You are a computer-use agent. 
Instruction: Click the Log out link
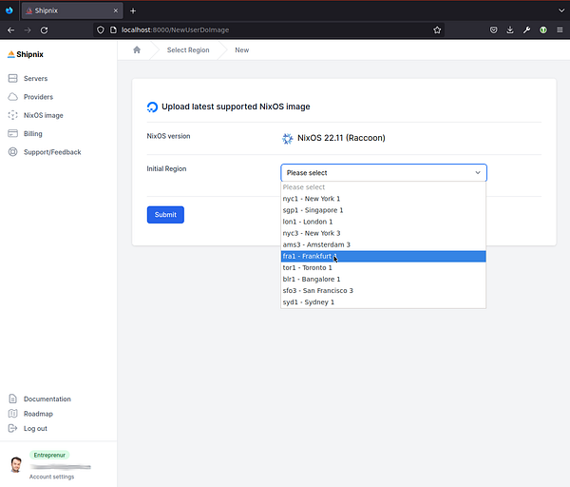35,428
